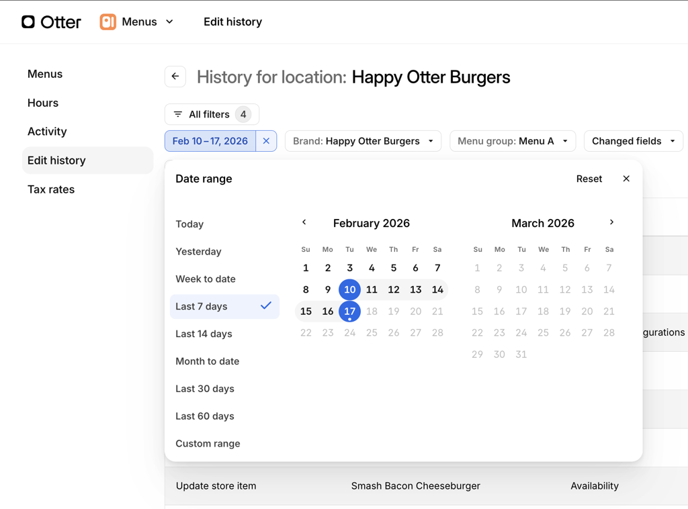
Task: Click the Otter logo icon
Action: [28, 22]
